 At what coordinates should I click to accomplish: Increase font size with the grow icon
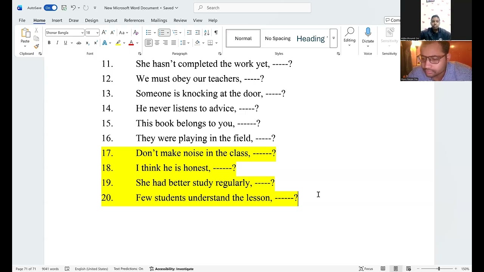104,32
